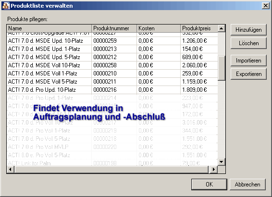This screenshot has height=197, width=272.
Task: Click the price 1.206,00 €
Action: [195, 41]
